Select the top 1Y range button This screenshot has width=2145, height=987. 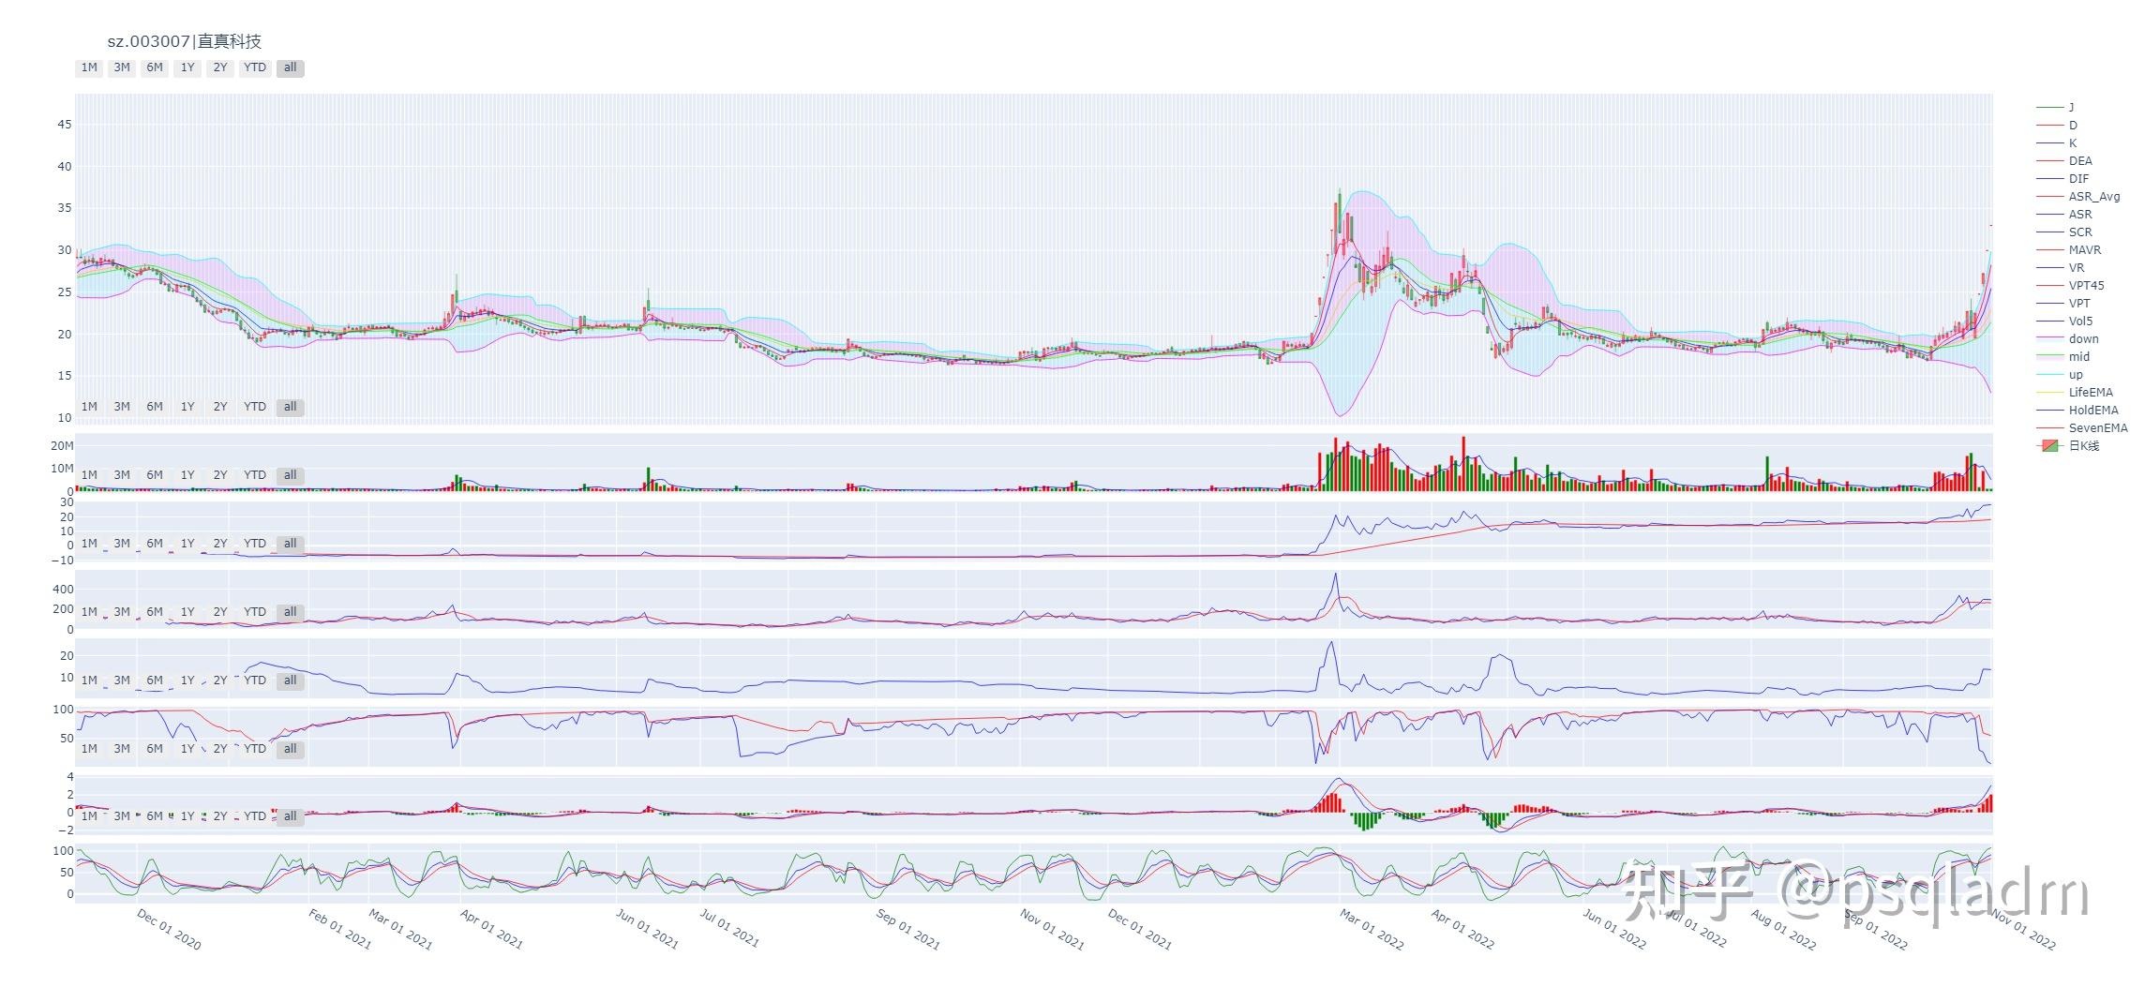[187, 67]
